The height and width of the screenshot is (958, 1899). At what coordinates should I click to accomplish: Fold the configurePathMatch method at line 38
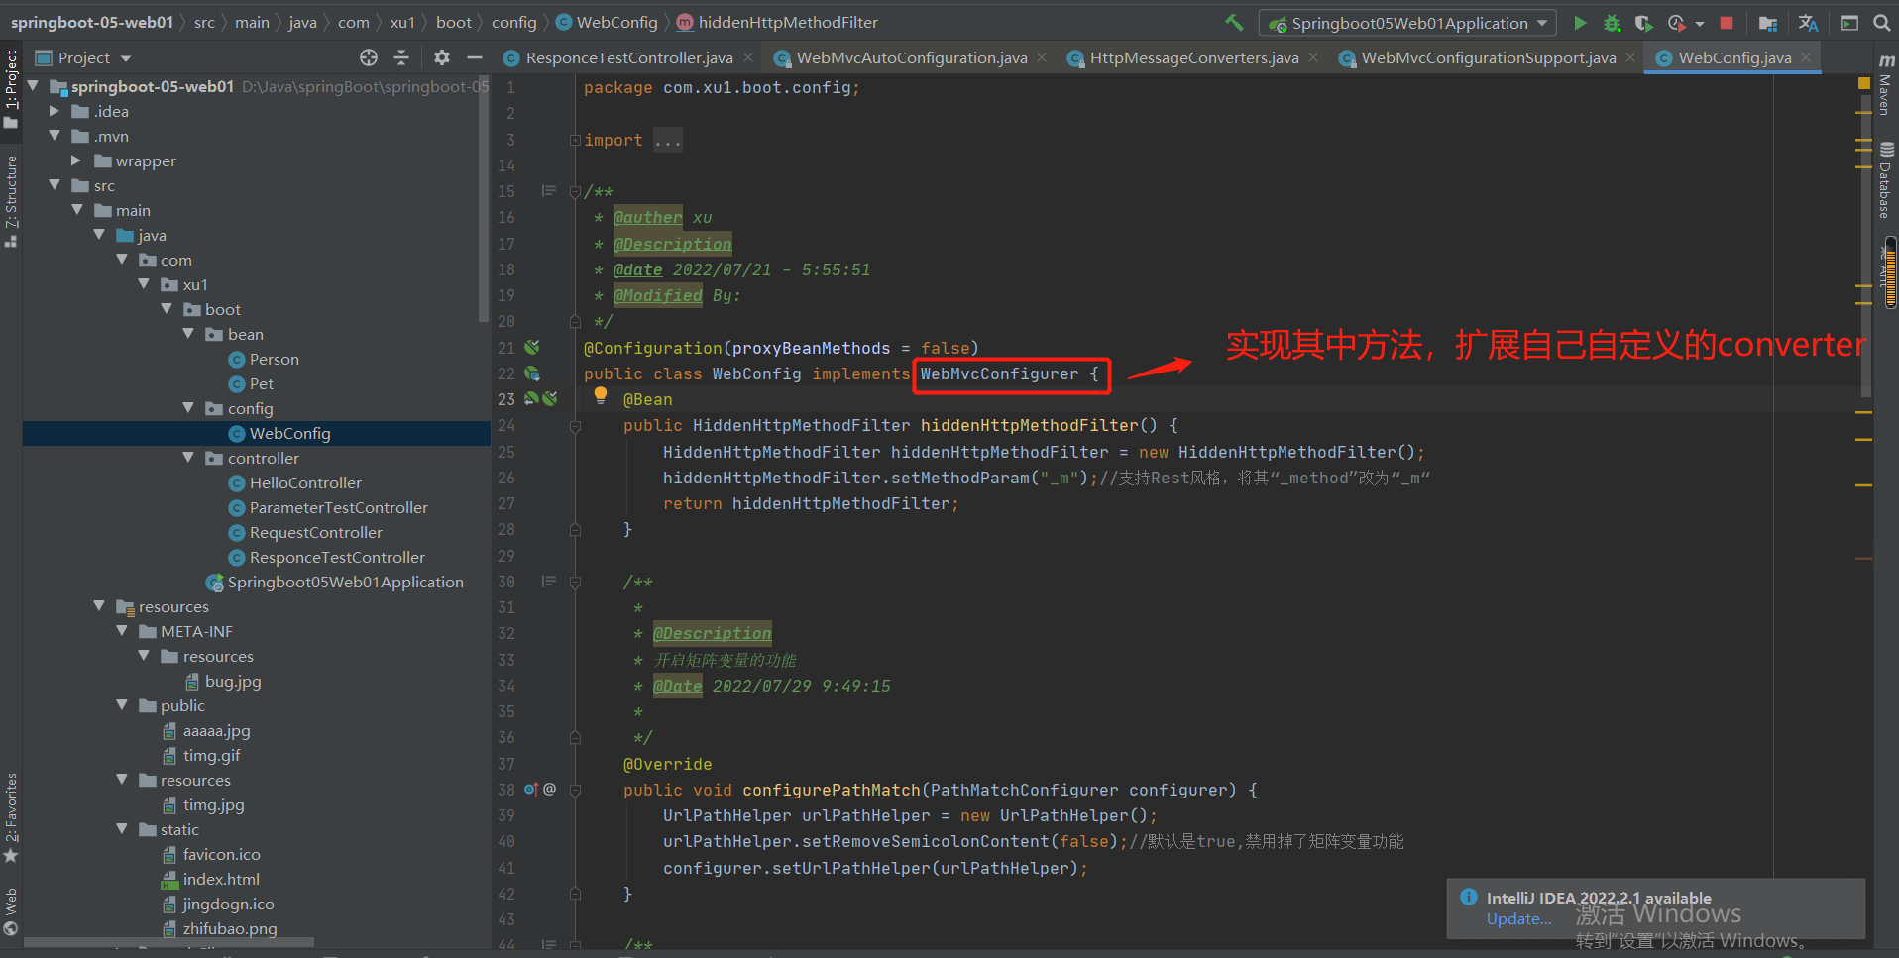tap(575, 791)
